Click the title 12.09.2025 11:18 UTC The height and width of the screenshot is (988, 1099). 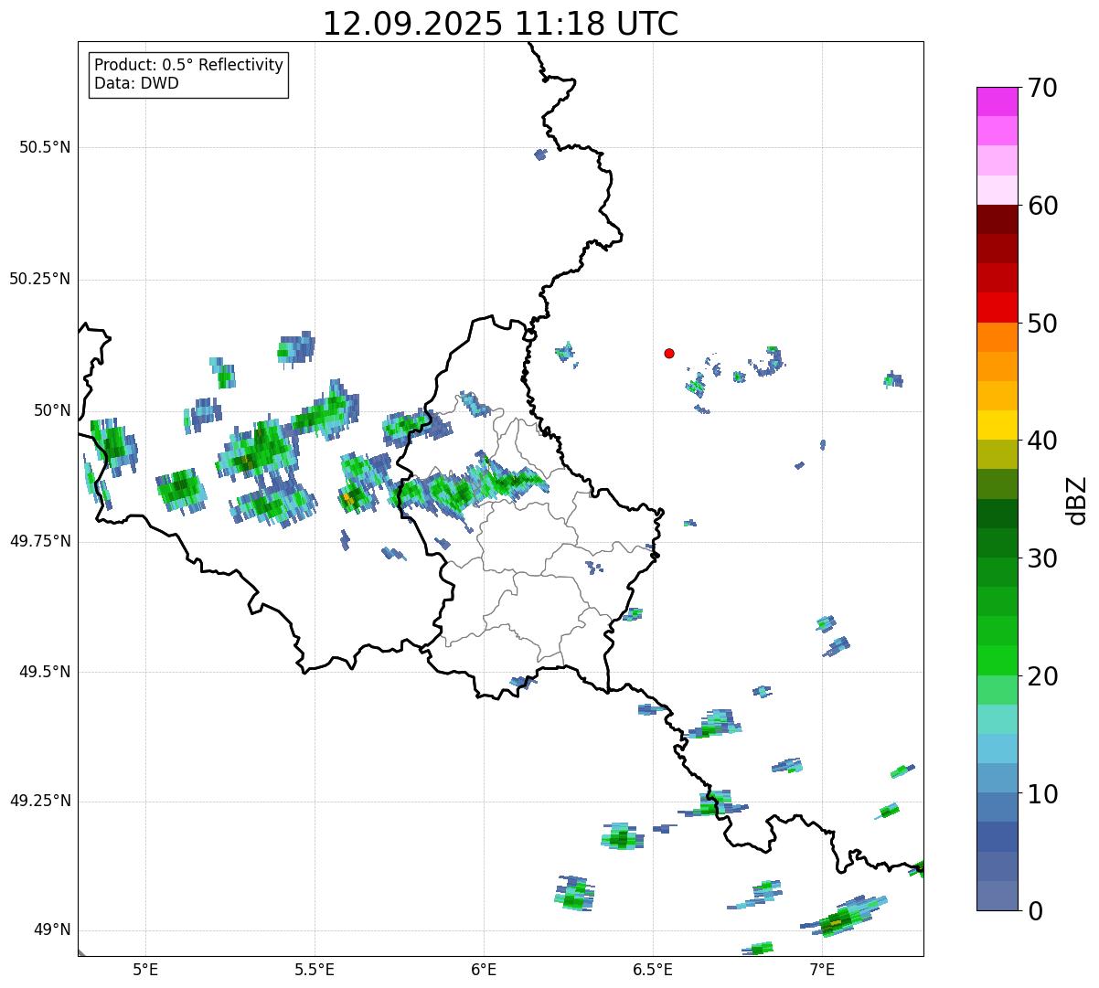point(500,24)
